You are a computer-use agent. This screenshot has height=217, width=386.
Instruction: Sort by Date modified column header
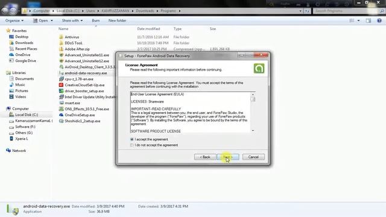pos(148,29)
